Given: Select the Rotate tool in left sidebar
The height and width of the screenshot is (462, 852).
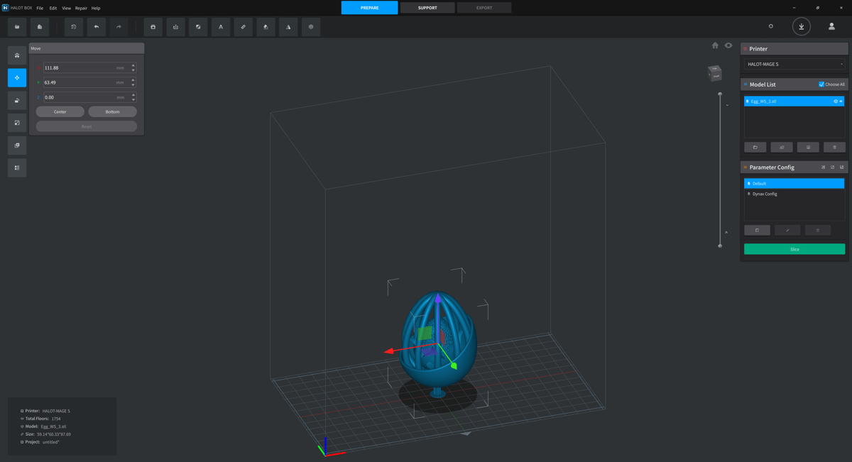Looking at the screenshot, I should 17,100.
